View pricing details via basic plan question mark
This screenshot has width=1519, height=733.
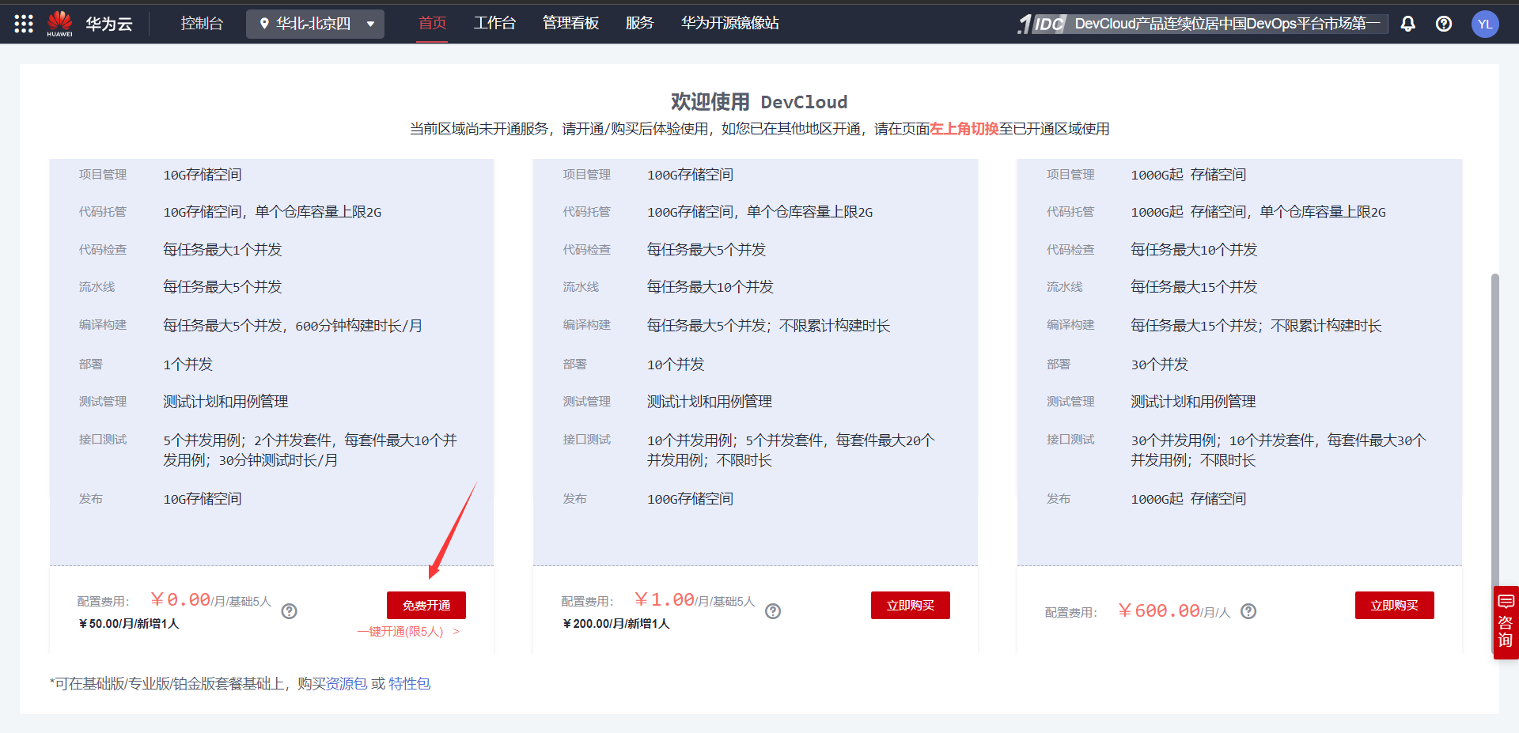pos(290,611)
